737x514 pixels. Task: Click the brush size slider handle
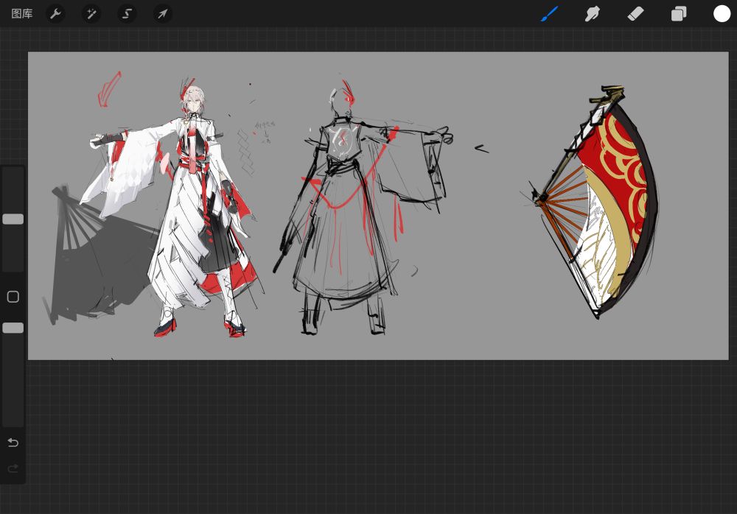[x=13, y=219]
